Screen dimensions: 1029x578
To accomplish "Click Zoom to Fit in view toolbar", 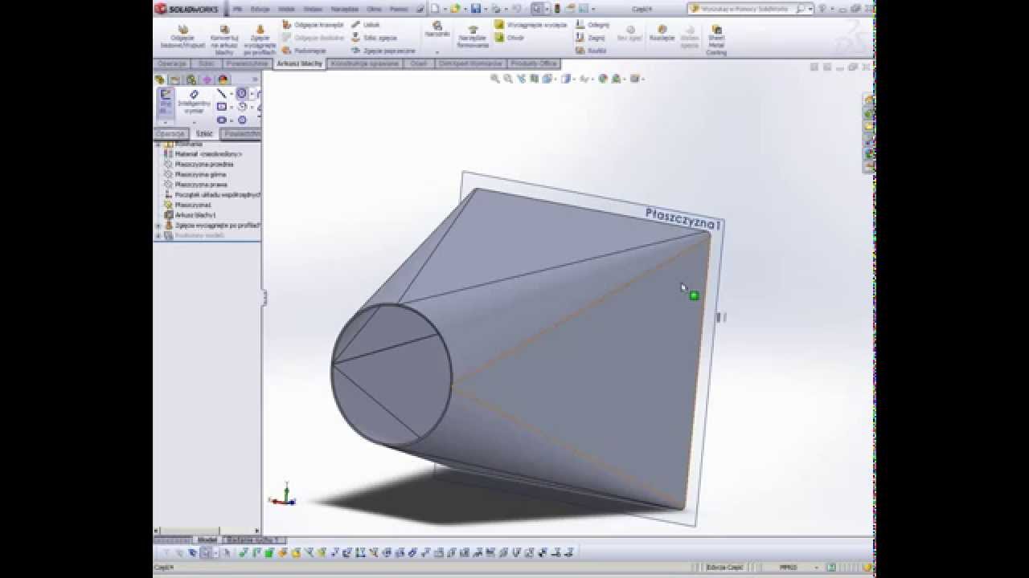I will [x=495, y=79].
